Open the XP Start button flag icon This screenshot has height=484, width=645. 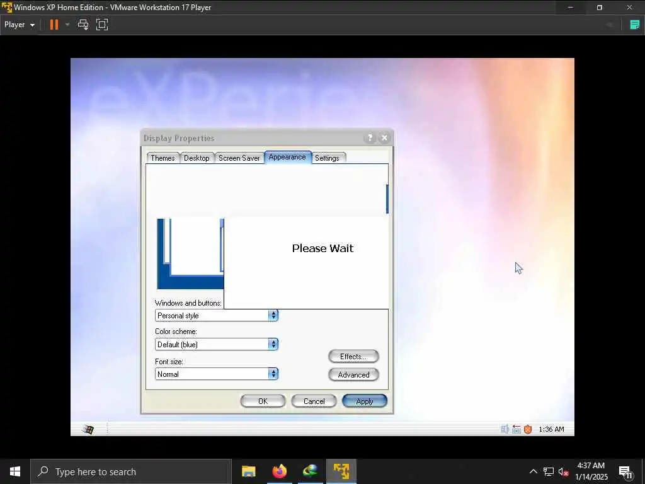point(88,429)
